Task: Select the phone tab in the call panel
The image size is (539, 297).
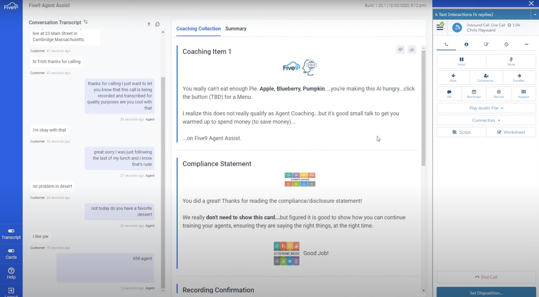Action: pos(446,44)
